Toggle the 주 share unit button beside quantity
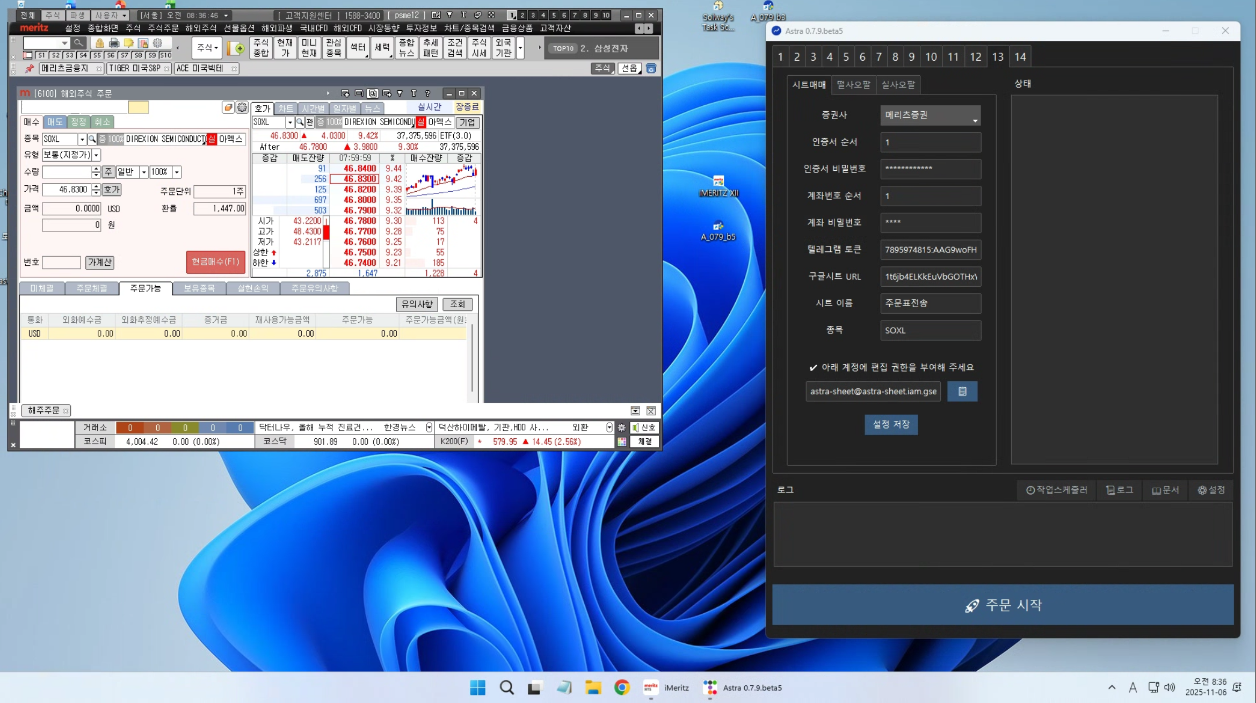The width and height of the screenshot is (1256, 703). (108, 172)
